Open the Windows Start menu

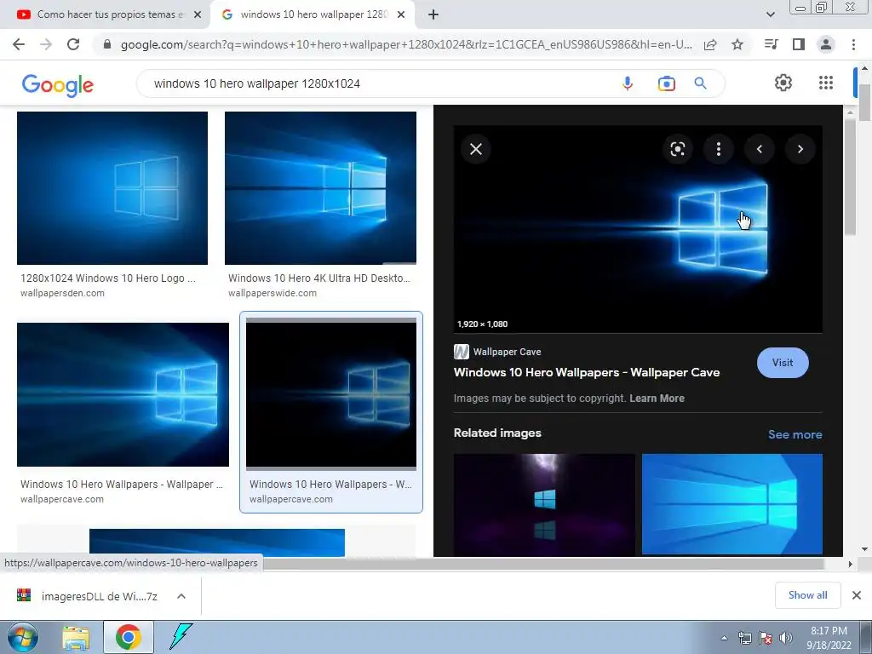pyautogui.click(x=22, y=637)
